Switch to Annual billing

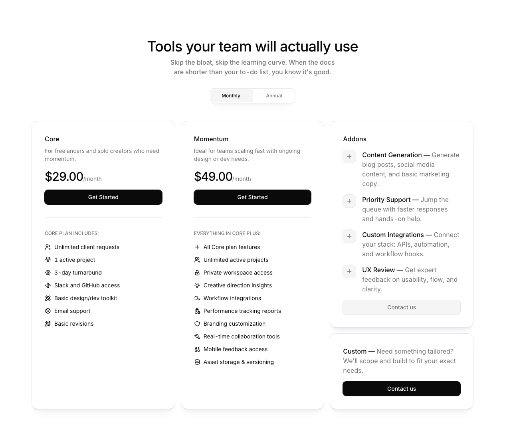[x=274, y=96]
